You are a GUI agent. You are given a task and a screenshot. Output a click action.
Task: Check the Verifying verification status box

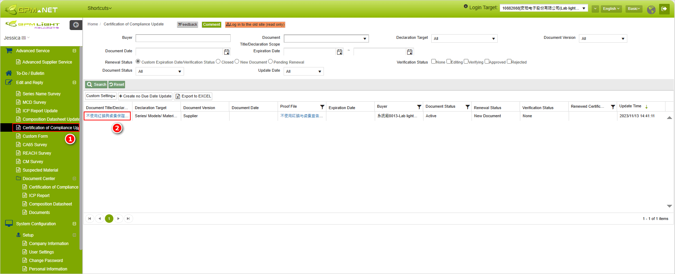click(x=466, y=61)
